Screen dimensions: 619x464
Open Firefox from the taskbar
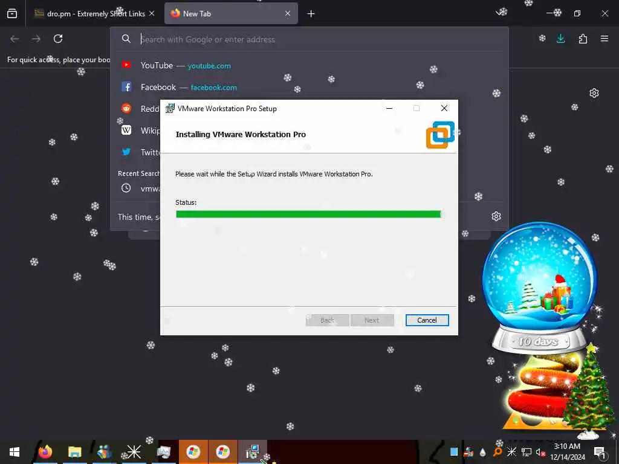(45, 452)
